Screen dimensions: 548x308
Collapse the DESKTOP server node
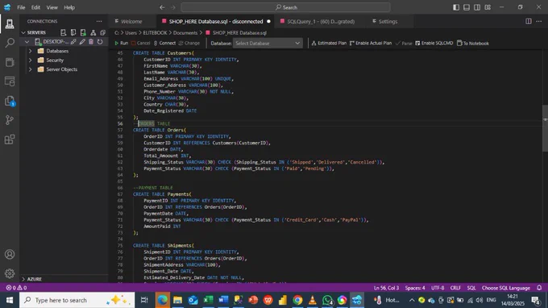(27, 42)
